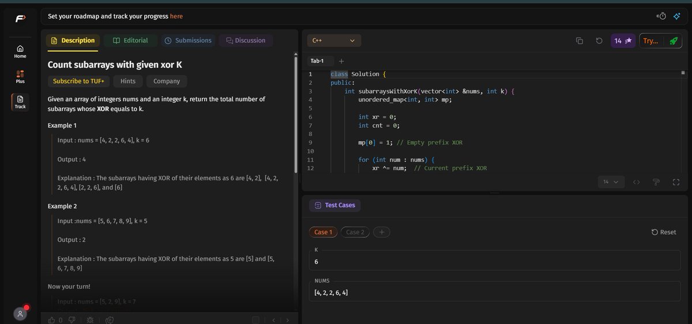Click the 'int cnt = 0;' code line
Screen dimensions: 692x324
pyautogui.click(x=379, y=125)
